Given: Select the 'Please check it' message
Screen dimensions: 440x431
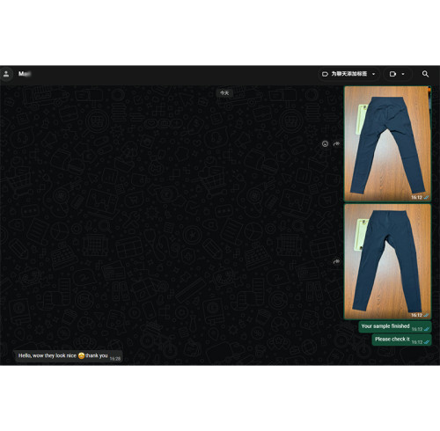Looking at the screenshot, I should [401, 340].
